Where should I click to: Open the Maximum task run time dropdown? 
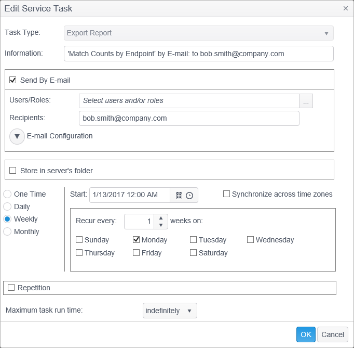click(x=170, y=311)
